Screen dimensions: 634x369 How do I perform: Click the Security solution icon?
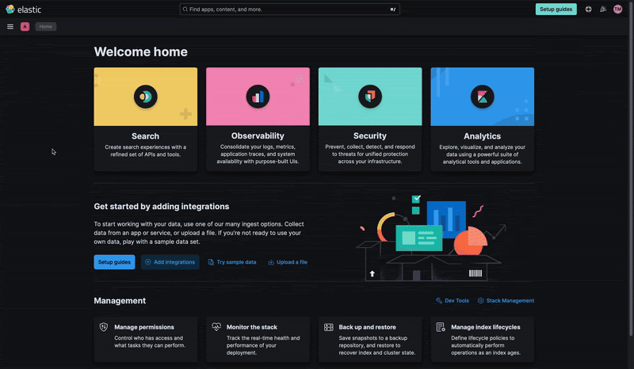click(x=370, y=97)
